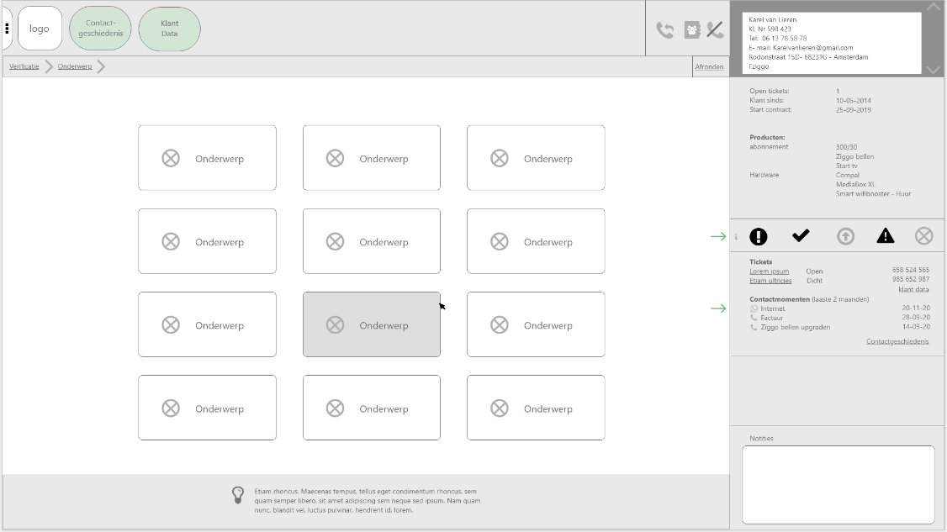Open the three-dot menu beside logo
The image size is (947, 532).
(x=7, y=29)
